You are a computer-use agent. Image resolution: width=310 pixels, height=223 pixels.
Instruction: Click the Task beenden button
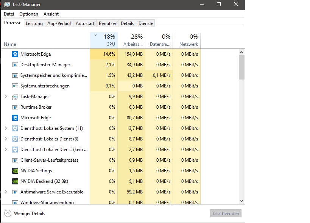226,214
